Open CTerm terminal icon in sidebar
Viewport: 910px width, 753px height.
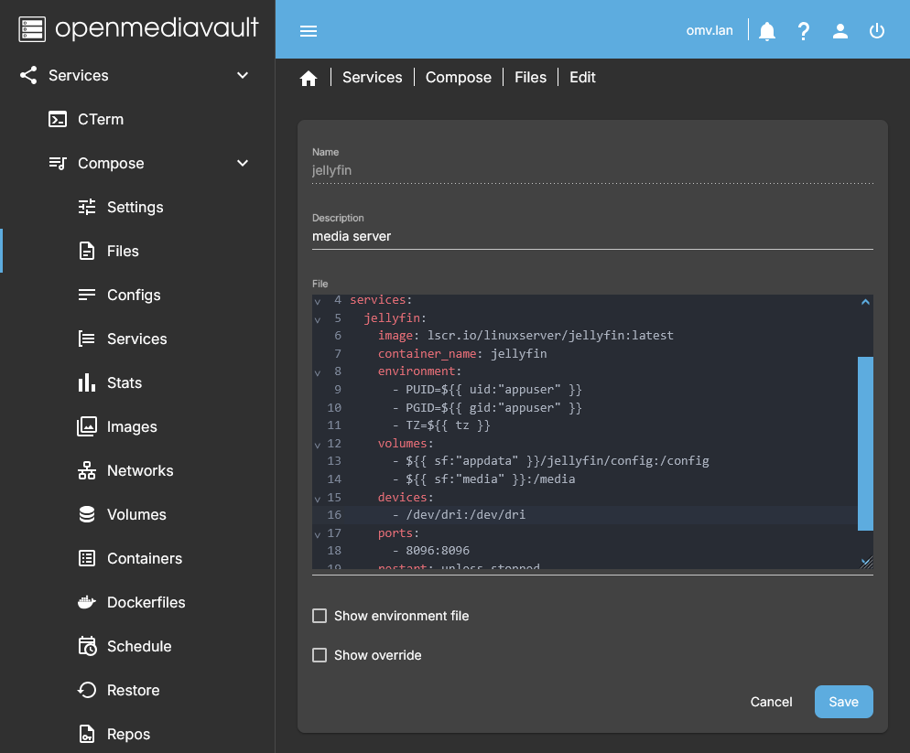click(58, 119)
